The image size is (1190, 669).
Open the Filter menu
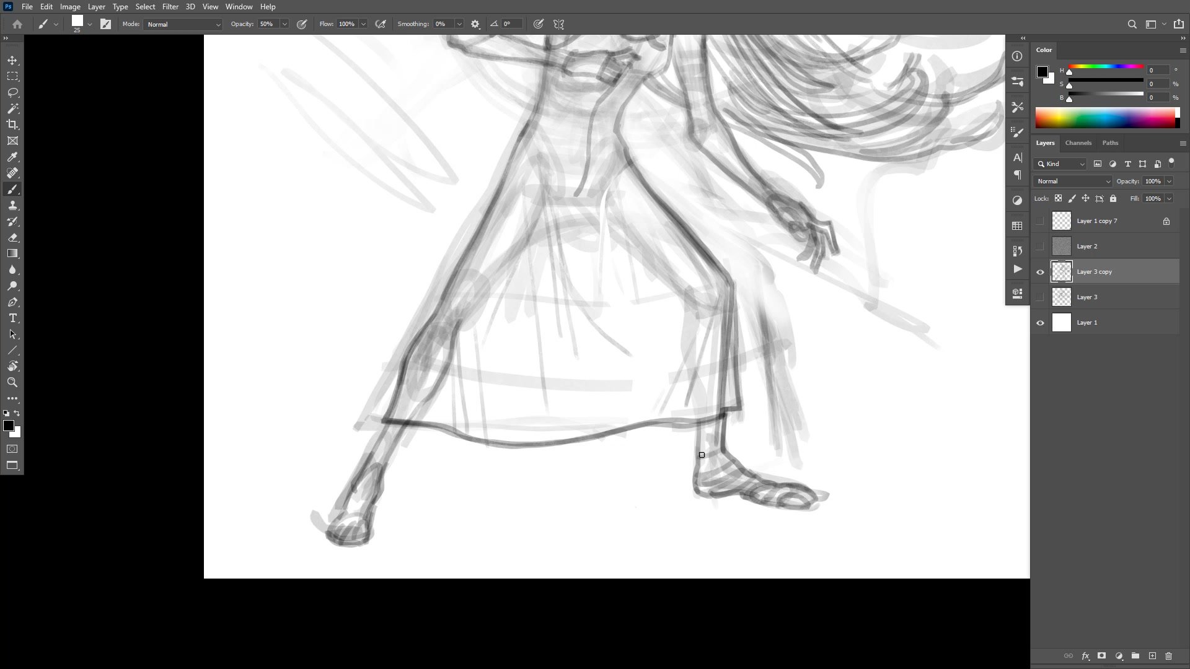170,7
